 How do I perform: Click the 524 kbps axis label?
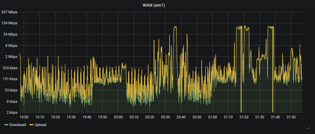point(10,68)
